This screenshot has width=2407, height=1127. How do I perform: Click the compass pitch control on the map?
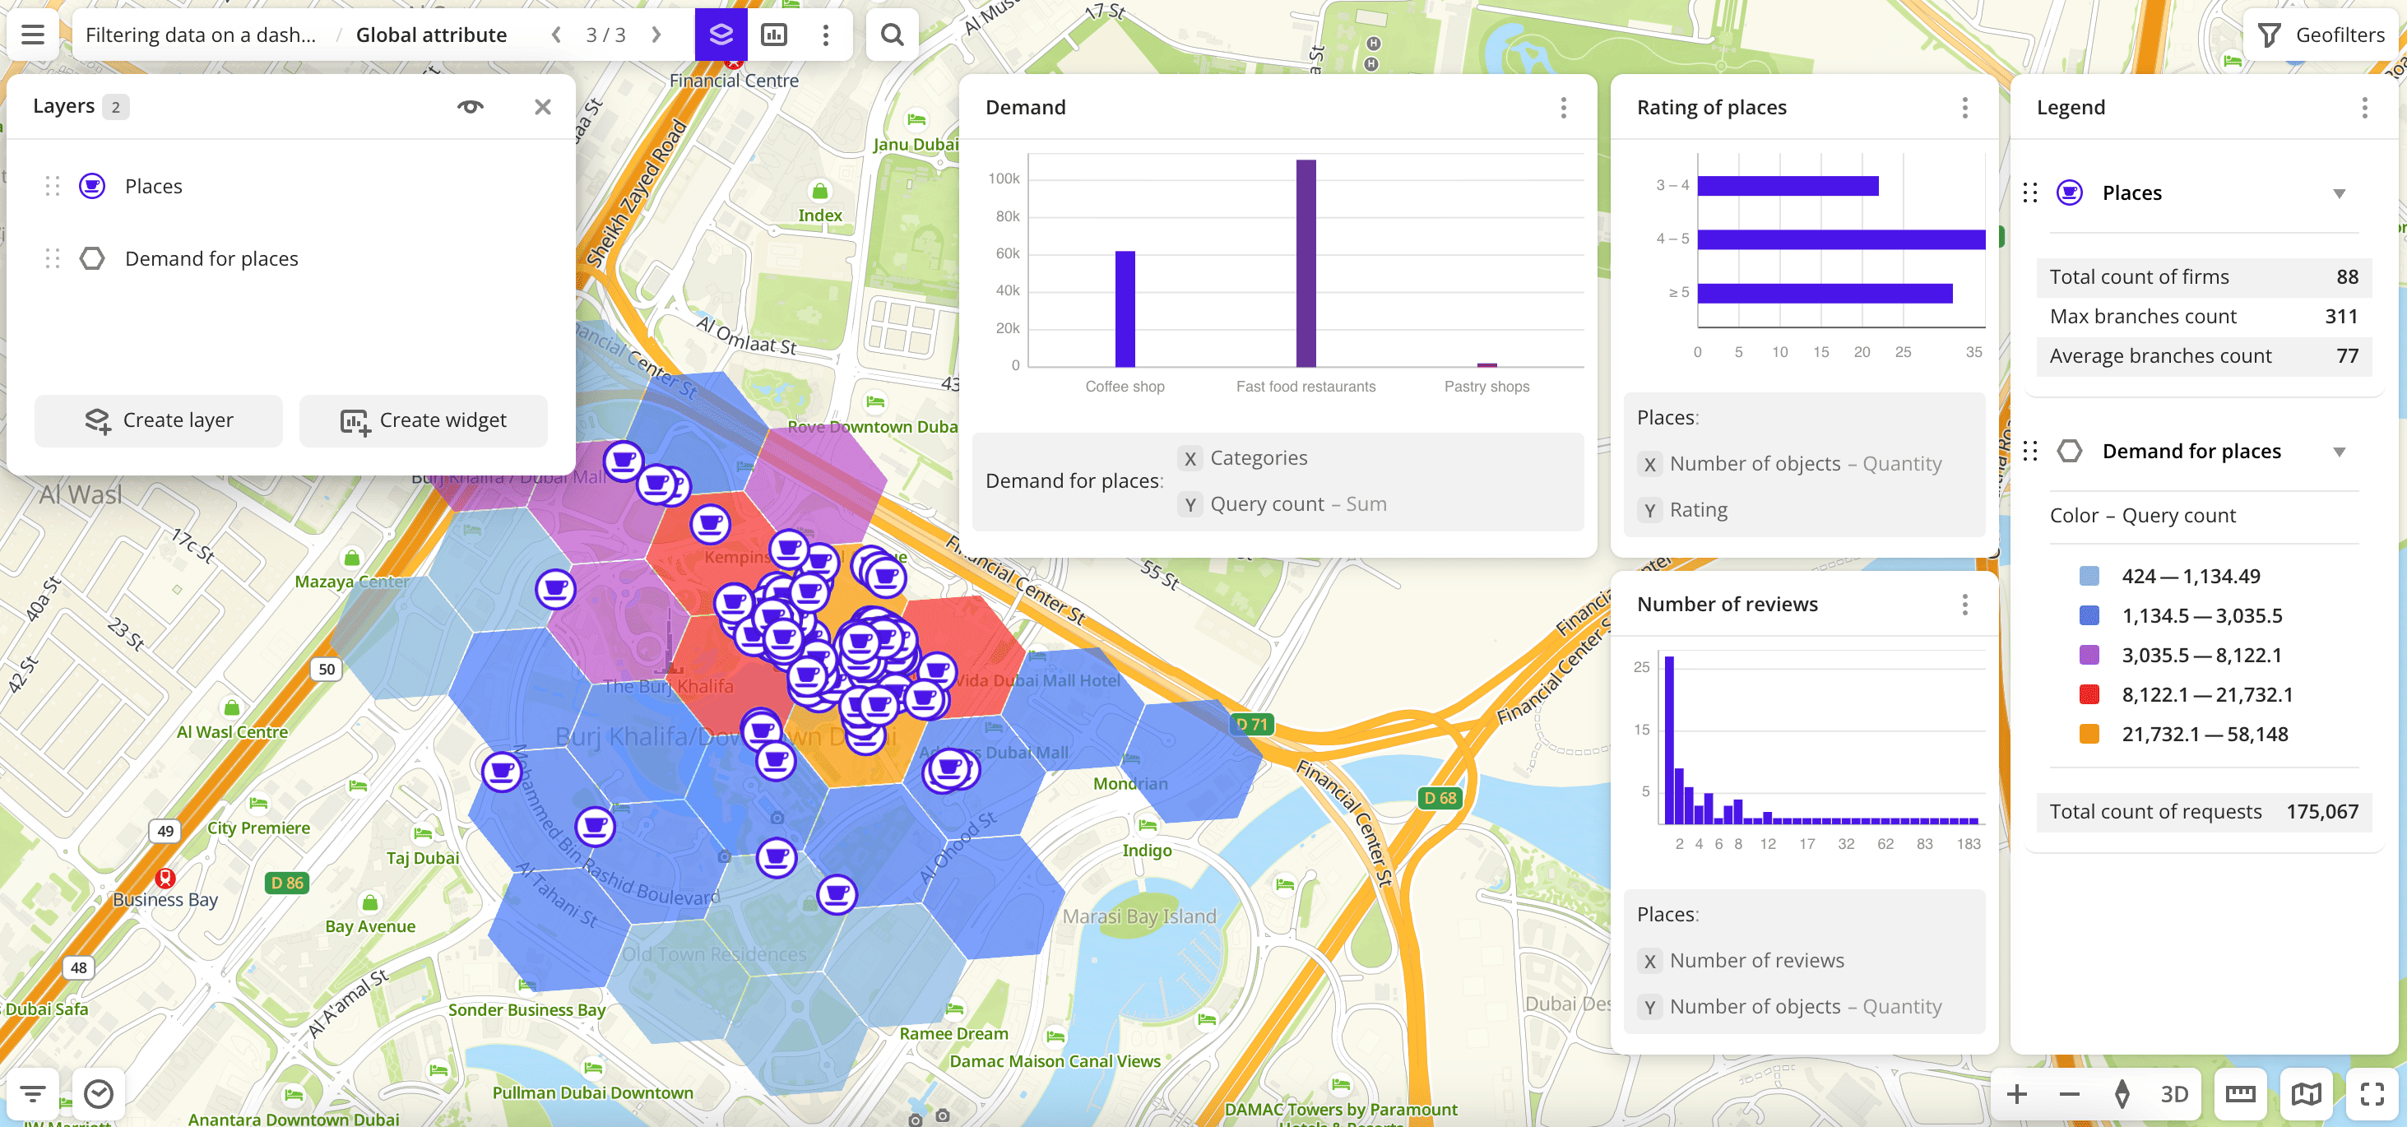coord(2123,1094)
